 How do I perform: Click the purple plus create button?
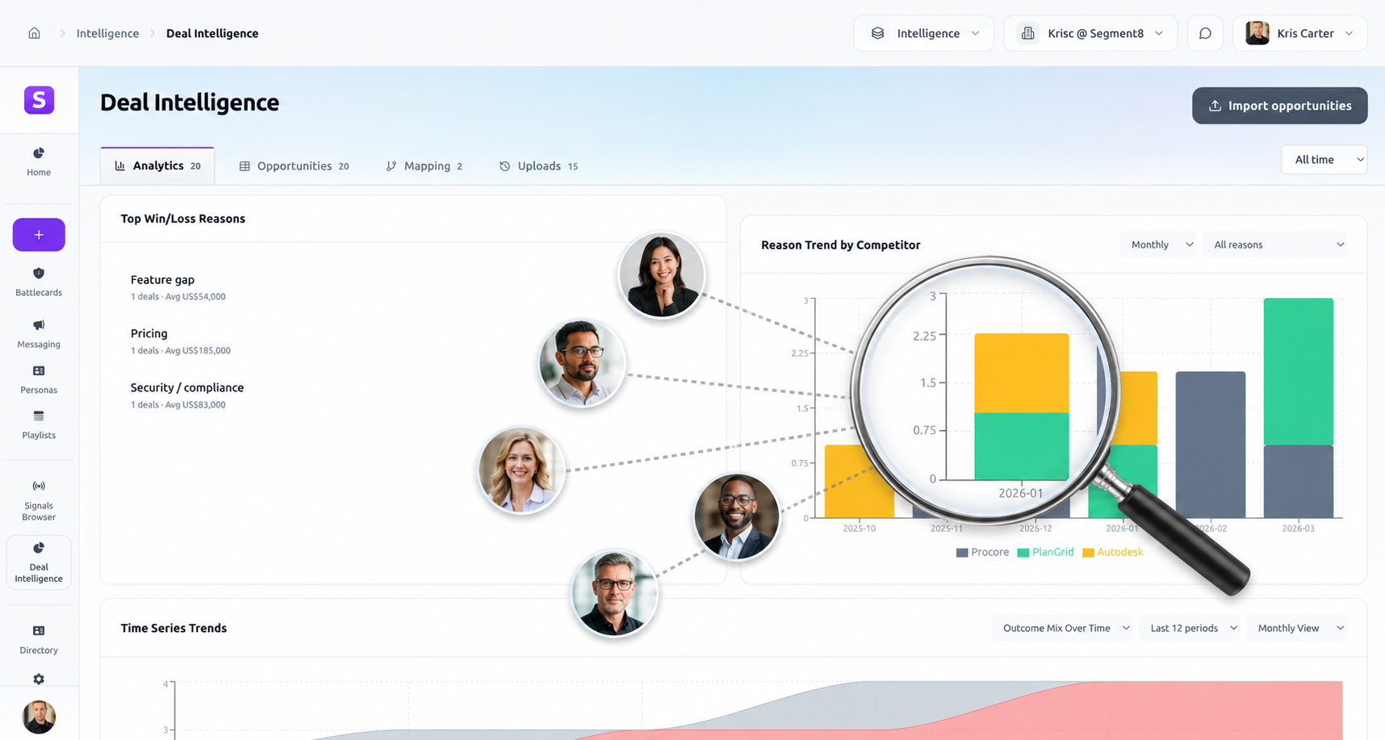point(39,235)
